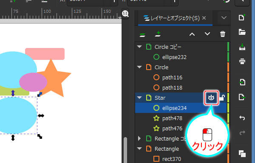Open a file with the folder icon
Image resolution: width=255 pixels, height=163 pixels.
(x=242, y=32)
